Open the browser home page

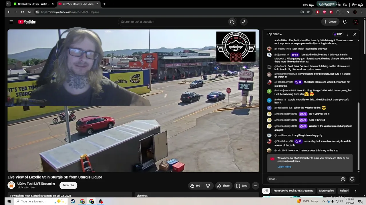coord(29,12)
